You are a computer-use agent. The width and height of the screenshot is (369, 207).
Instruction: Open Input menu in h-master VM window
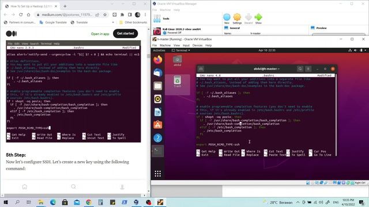pos(186,45)
